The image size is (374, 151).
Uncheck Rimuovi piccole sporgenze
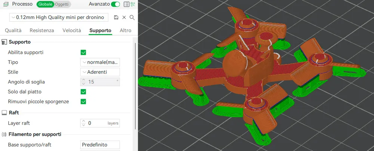click(x=83, y=101)
